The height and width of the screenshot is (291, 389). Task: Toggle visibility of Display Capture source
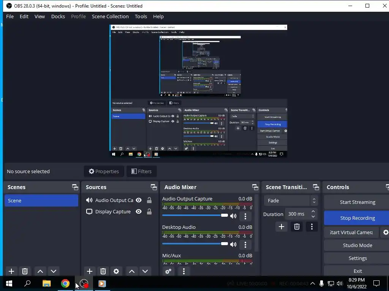coord(139,211)
